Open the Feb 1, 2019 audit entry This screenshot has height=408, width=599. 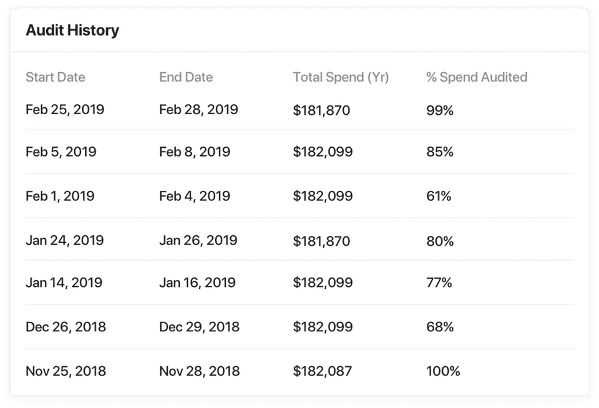click(x=60, y=196)
